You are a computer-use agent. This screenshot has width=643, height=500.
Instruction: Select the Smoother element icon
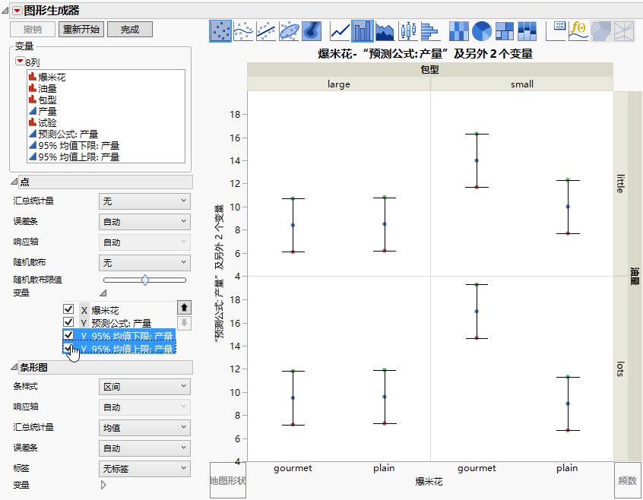[x=243, y=30]
